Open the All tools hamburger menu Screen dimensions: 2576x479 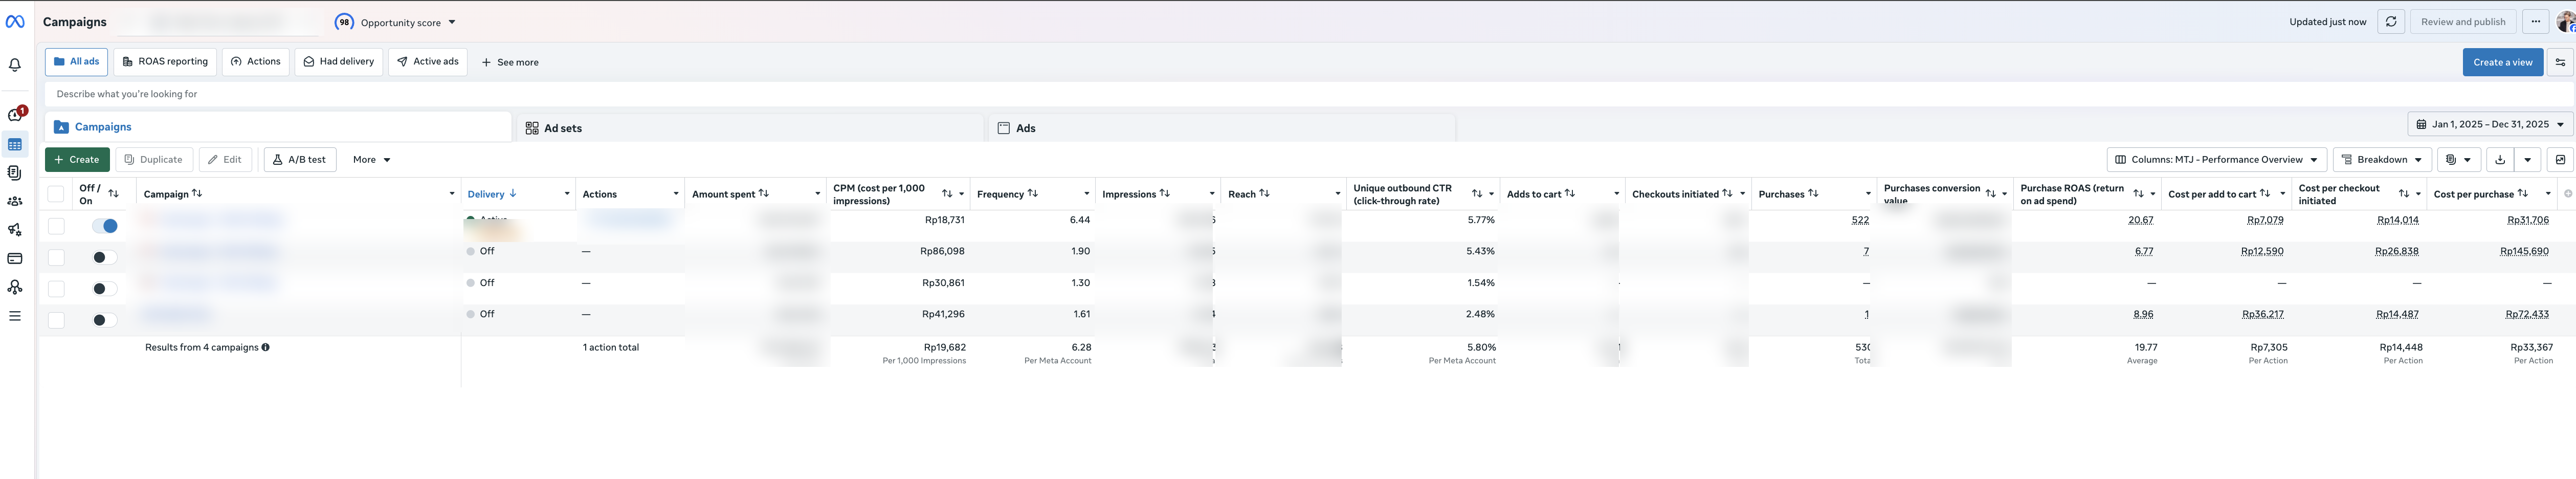pos(15,316)
